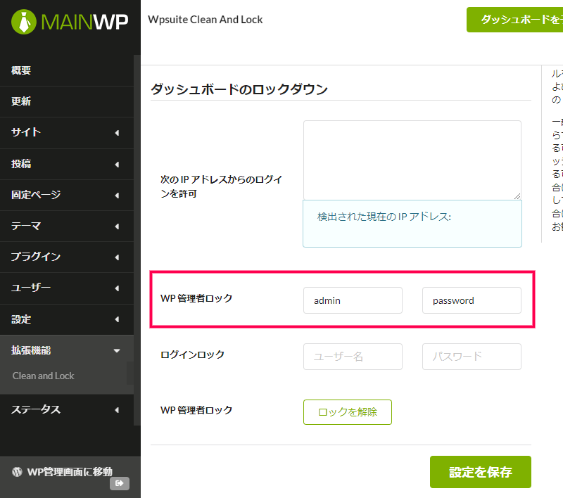
Task: Open the ユーザー menu
Action: pyautogui.click(x=67, y=288)
